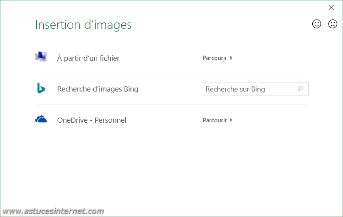Send positive feedback with the smiley face
The height and width of the screenshot is (217, 343).
[x=317, y=24]
